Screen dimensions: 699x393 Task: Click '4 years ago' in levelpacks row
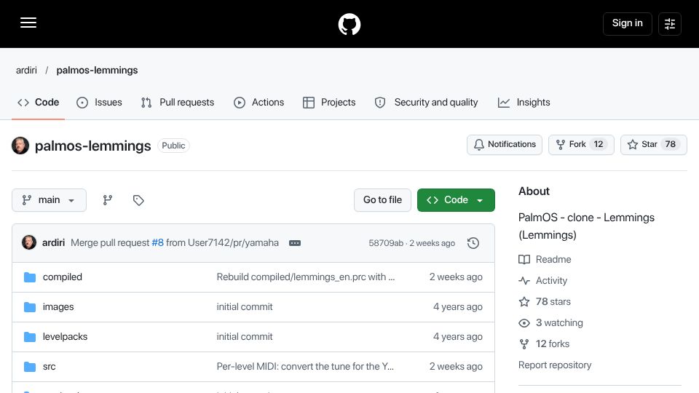[458, 337]
